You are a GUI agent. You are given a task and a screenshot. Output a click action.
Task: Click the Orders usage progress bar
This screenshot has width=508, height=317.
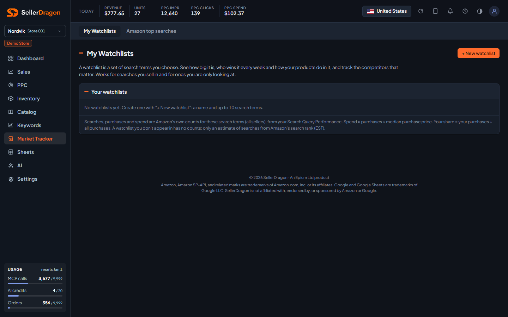pos(35,308)
